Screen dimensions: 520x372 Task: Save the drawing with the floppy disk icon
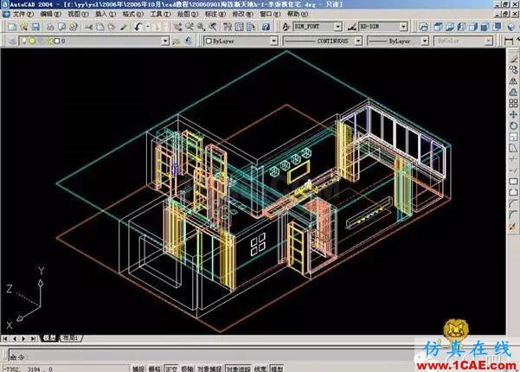35,27
